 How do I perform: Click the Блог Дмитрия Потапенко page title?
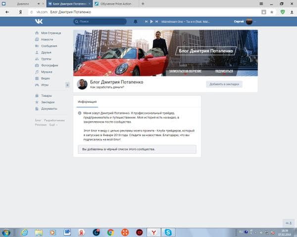pos(117,82)
